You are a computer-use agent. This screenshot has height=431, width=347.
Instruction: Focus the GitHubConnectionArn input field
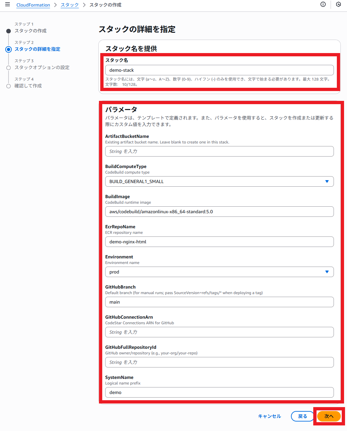coord(219,332)
